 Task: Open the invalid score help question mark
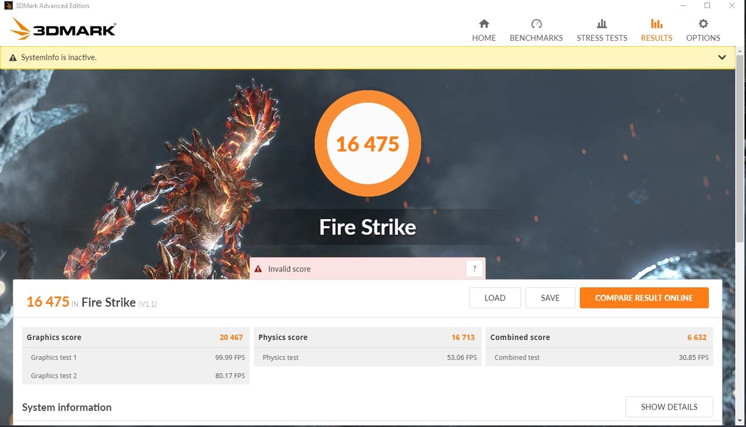474,269
